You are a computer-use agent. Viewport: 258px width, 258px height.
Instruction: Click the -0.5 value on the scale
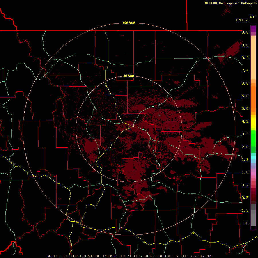click(x=244, y=198)
